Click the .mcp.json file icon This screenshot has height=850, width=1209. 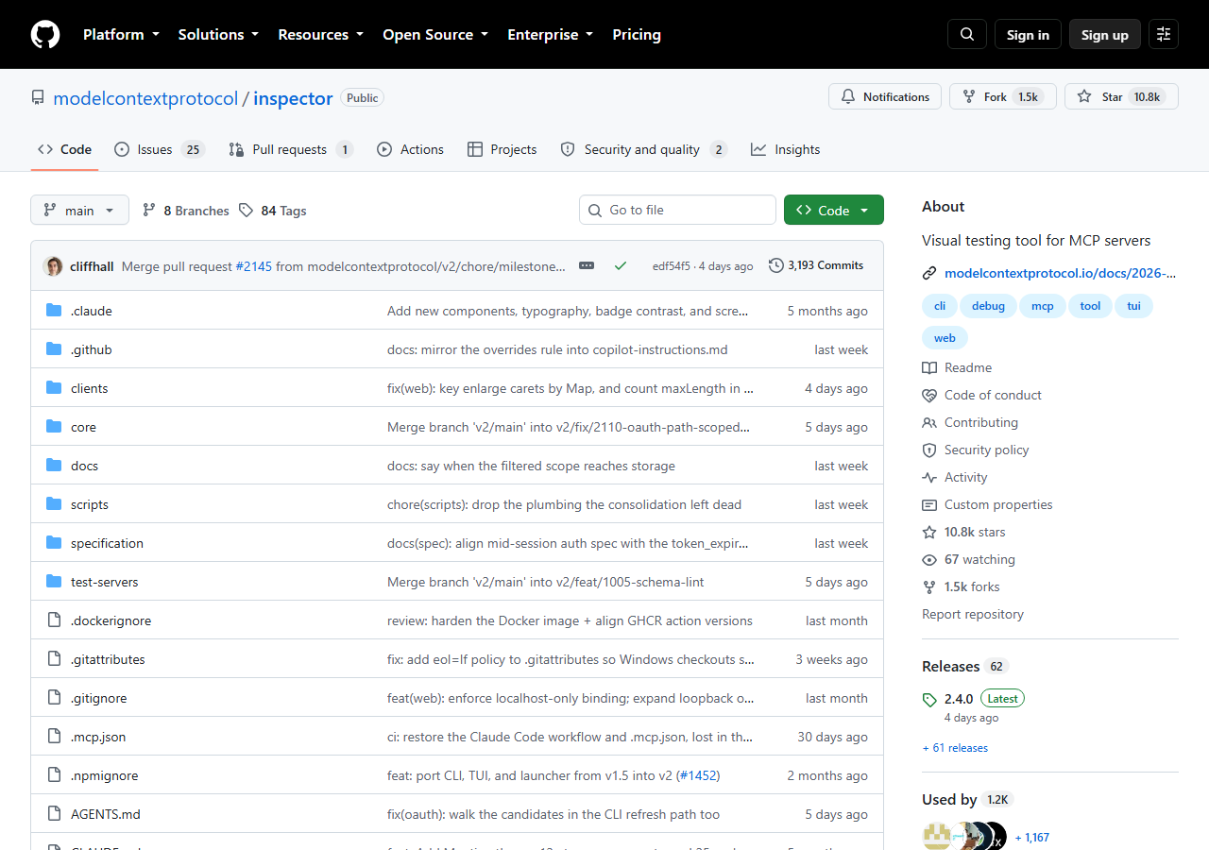point(54,737)
